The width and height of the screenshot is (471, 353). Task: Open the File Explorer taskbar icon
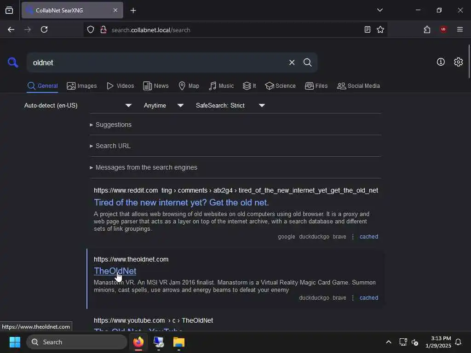point(179,342)
